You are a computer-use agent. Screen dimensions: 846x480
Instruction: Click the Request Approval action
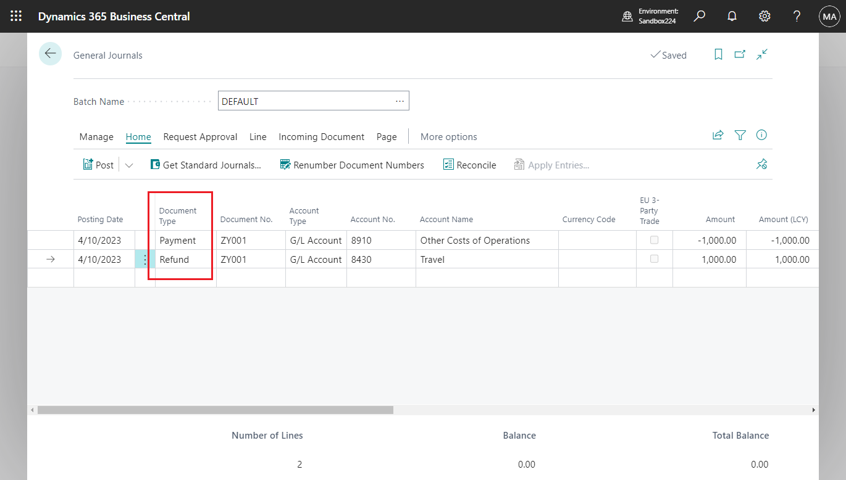[x=200, y=136]
